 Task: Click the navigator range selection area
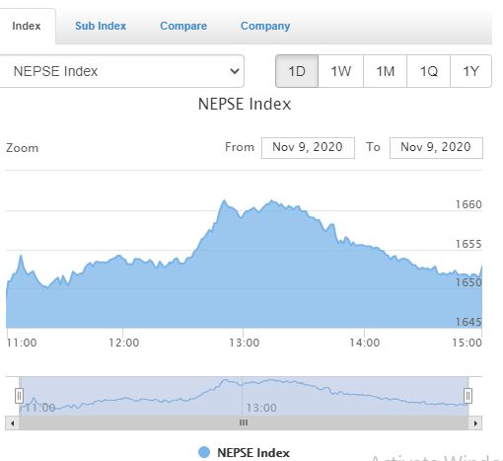coord(244,396)
